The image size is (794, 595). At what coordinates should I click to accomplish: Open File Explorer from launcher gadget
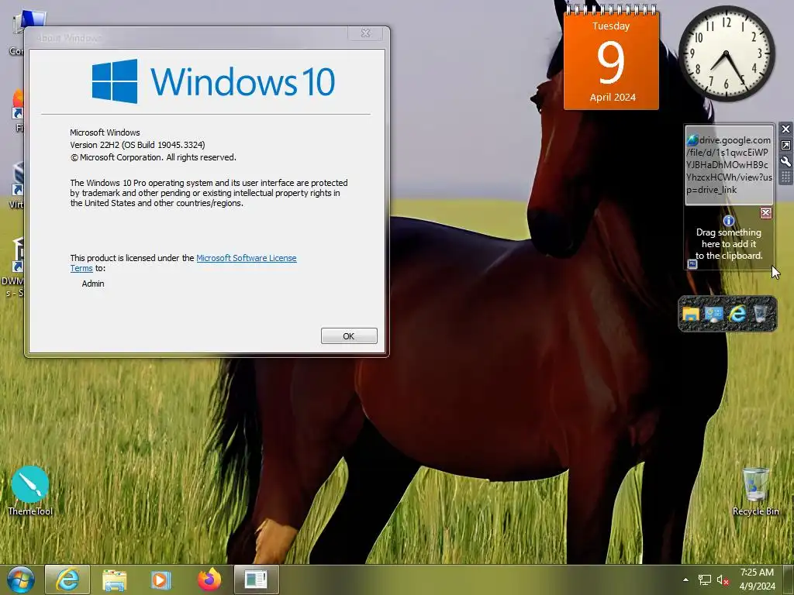coord(691,315)
